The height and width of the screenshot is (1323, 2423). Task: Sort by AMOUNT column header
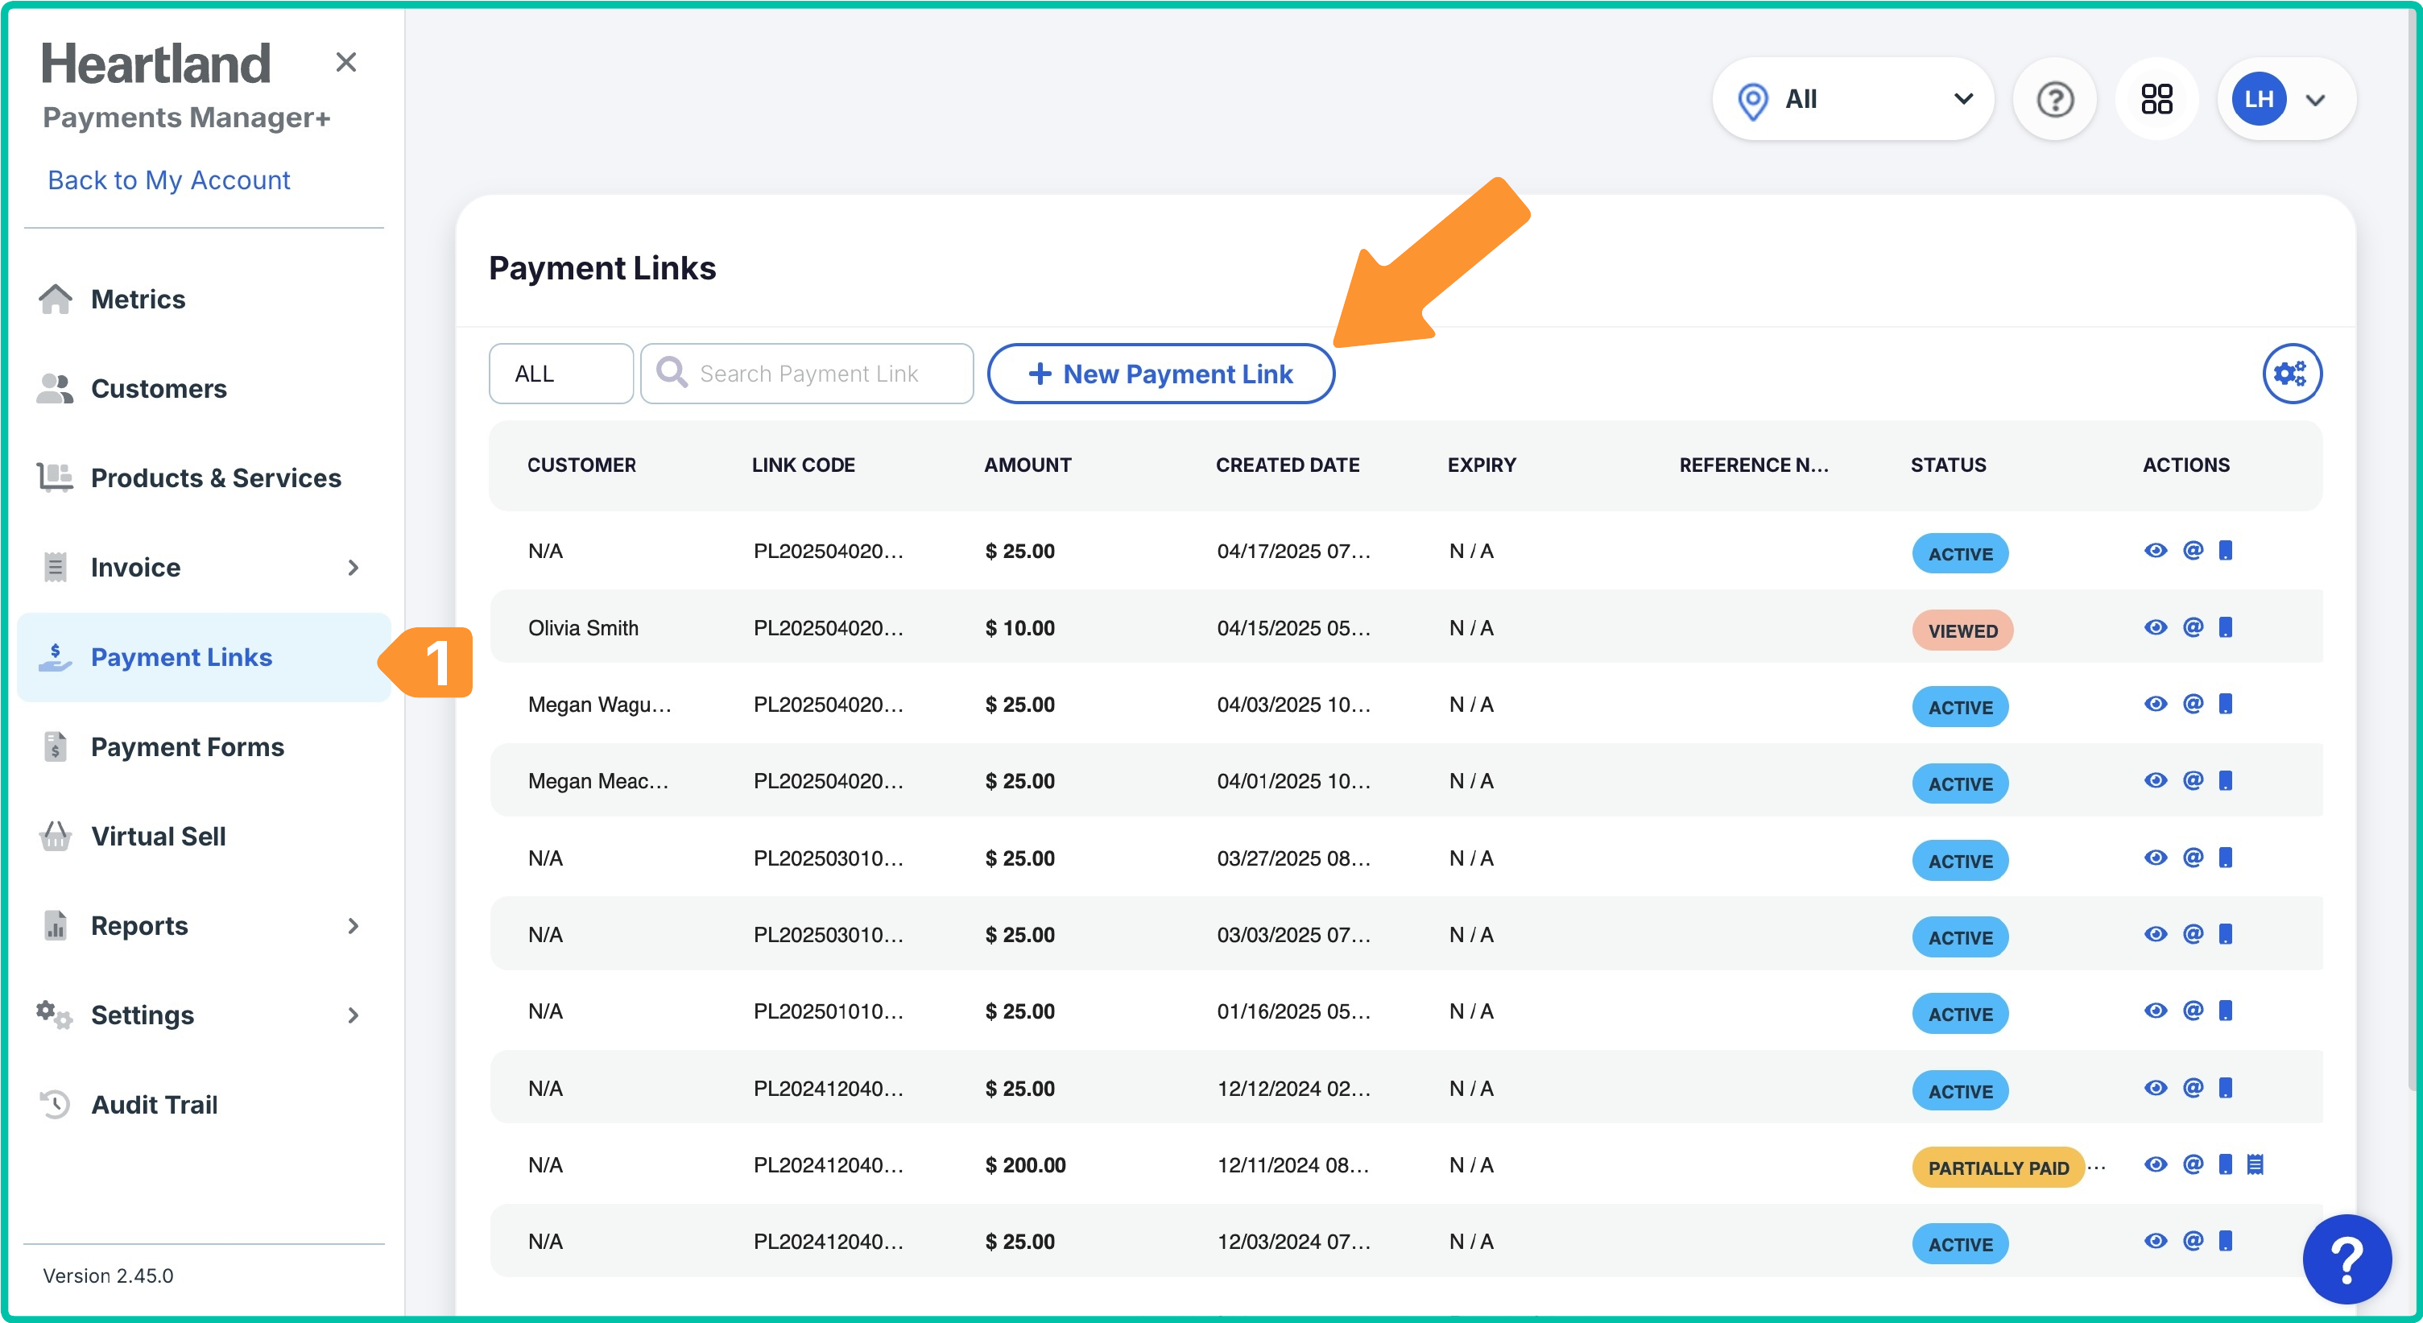click(x=1028, y=465)
